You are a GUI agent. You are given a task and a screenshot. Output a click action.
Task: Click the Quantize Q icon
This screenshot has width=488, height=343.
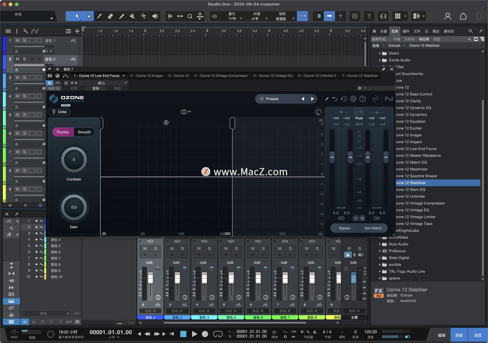pyautogui.click(x=190, y=16)
